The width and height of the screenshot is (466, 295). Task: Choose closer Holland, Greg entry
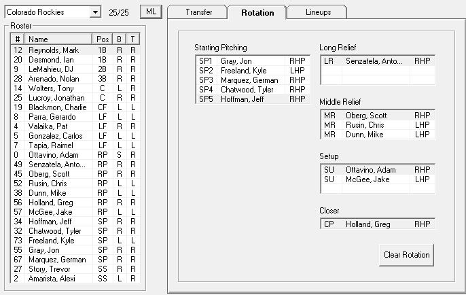376,224
